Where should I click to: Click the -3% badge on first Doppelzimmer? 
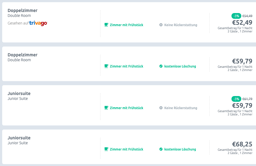click(236, 16)
